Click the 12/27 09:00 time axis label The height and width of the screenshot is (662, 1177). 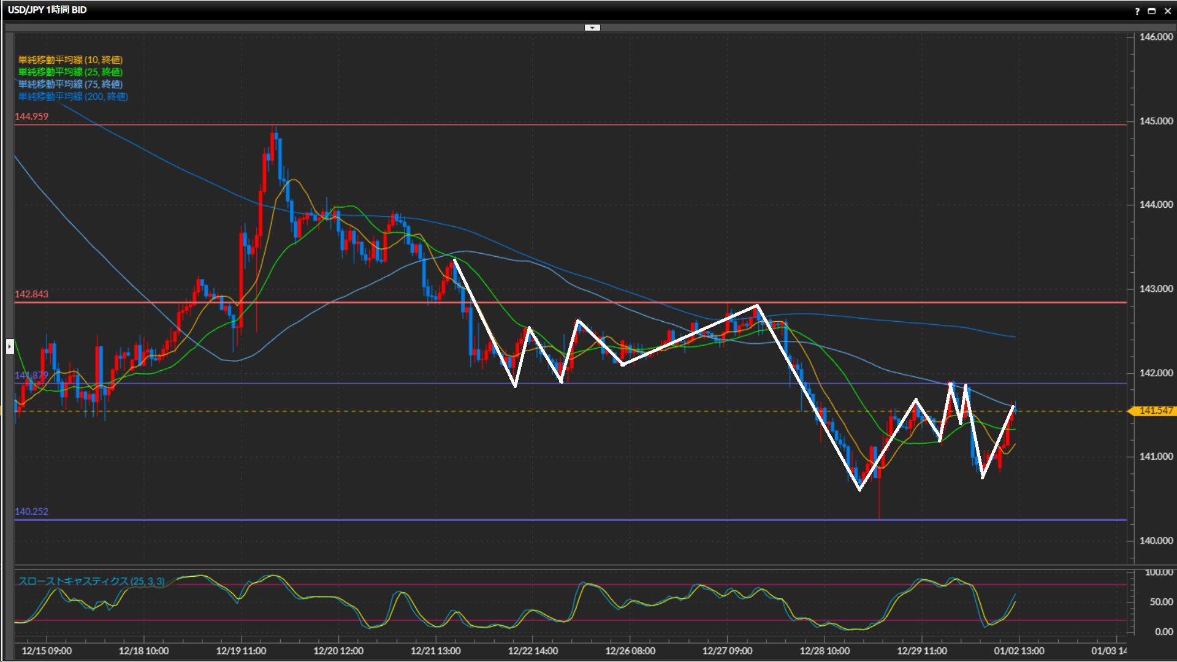click(727, 651)
